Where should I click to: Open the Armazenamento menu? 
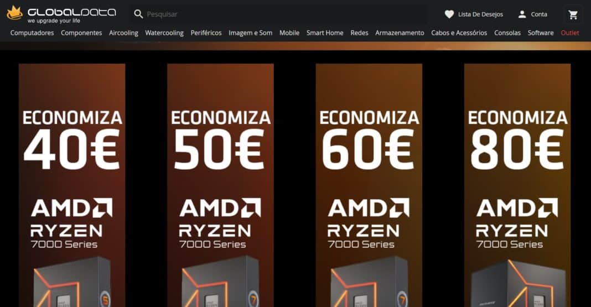[400, 33]
